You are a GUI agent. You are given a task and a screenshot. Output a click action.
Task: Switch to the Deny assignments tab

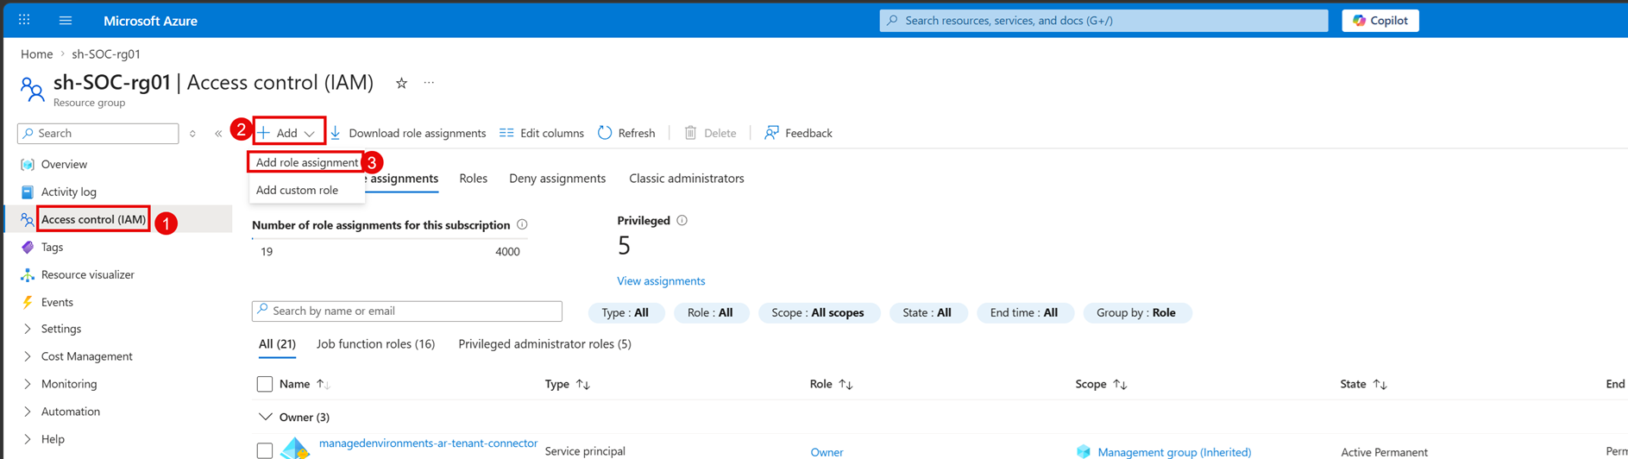[557, 179]
